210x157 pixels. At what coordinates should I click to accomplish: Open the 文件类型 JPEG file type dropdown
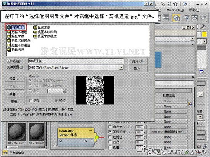(121, 68)
